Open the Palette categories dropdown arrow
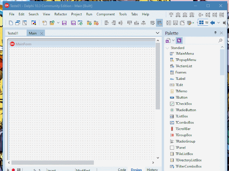 tap(173, 40)
